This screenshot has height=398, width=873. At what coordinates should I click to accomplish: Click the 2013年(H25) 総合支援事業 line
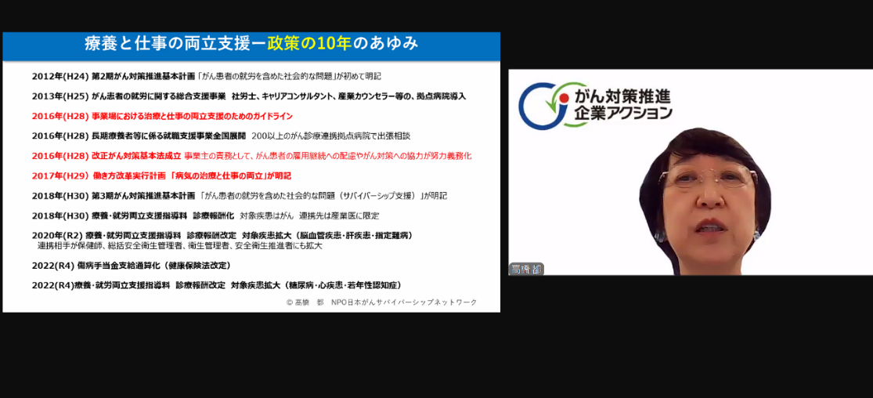tap(248, 96)
